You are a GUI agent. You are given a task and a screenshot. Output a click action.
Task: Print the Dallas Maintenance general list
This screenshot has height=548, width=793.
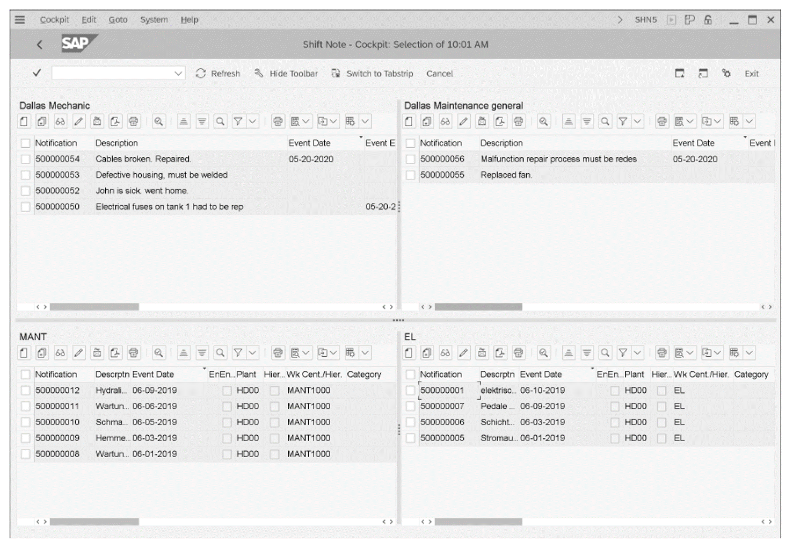point(518,121)
